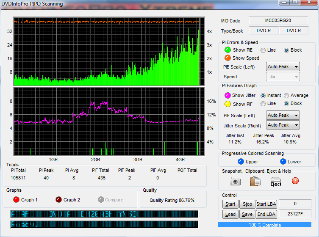Open PIE Scale (Left) dropdown
Image resolution: width=319 pixels, height=237 pixels.
point(283,67)
